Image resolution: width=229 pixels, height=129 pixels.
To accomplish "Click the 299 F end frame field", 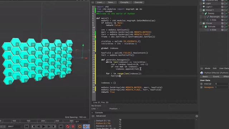I will [x=14, y=126].
